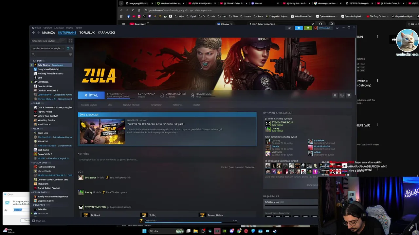Click the taskbar Ara search box
The width and height of the screenshot is (419, 235).
click(x=166, y=231)
